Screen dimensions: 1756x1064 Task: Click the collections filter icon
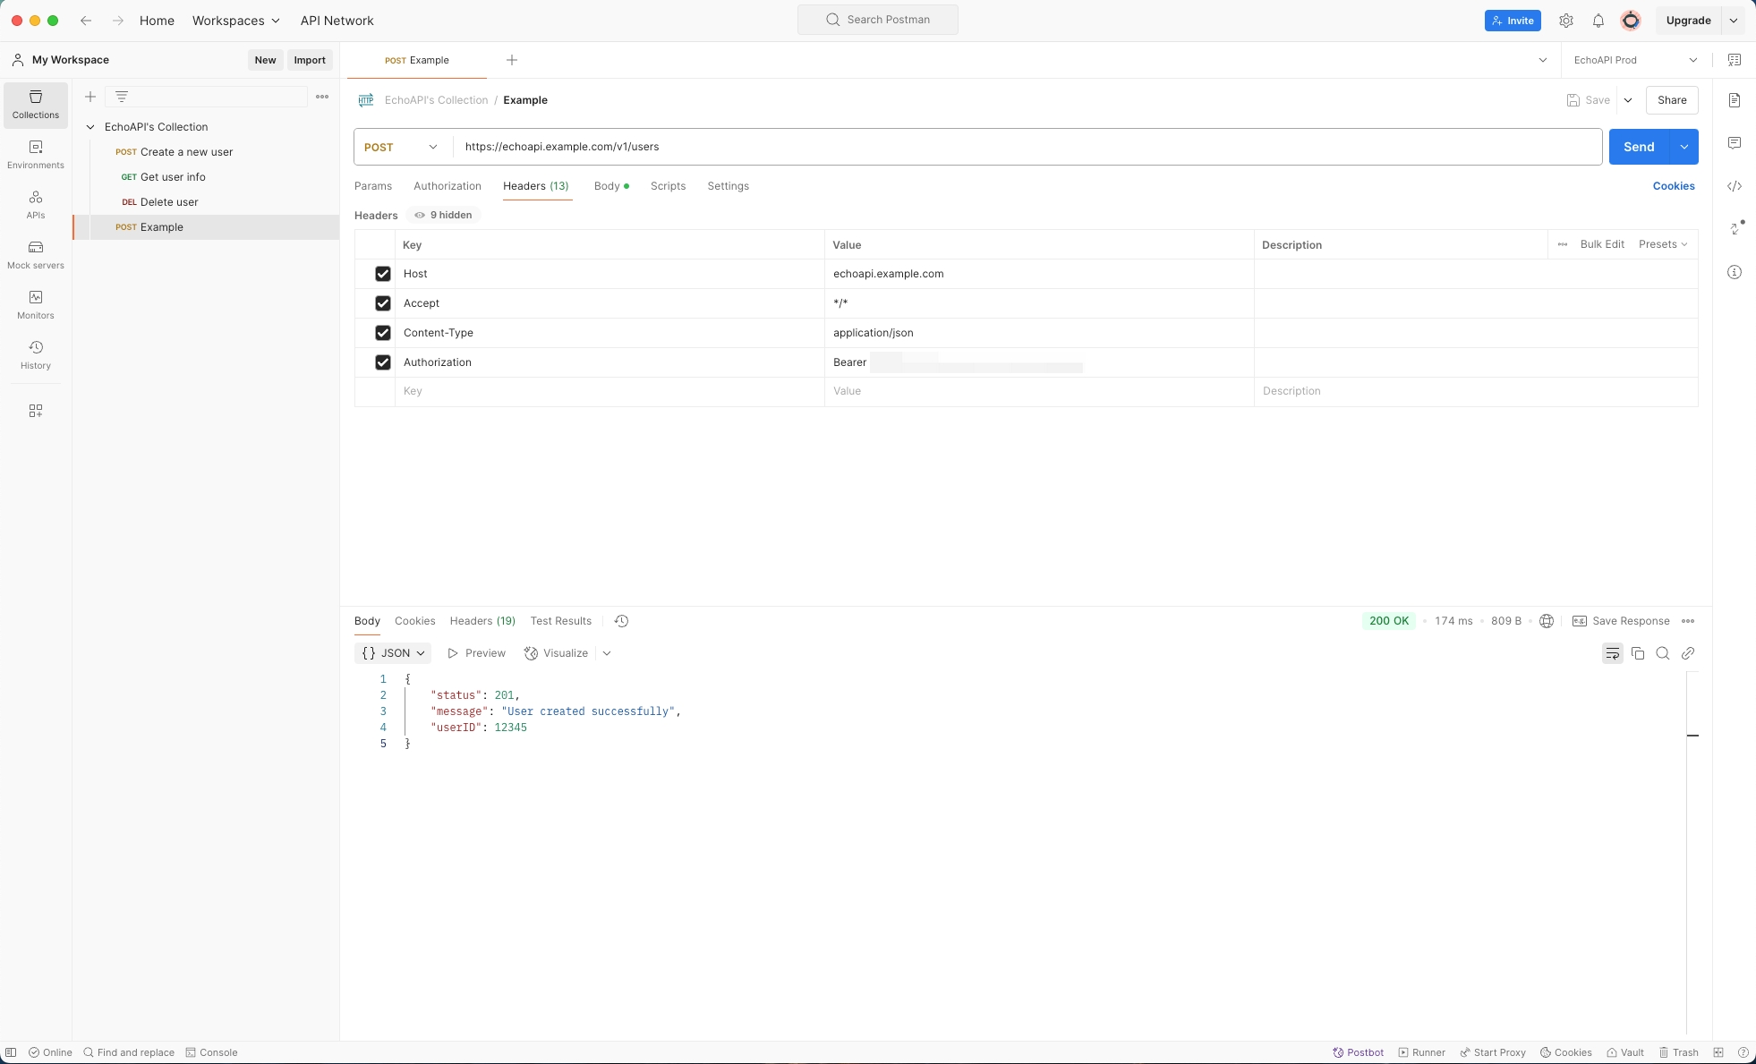click(x=122, y=97)
